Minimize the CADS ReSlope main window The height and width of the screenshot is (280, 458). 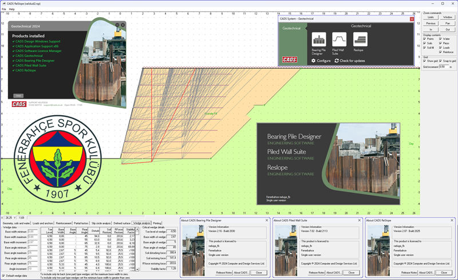coord(433,3)
